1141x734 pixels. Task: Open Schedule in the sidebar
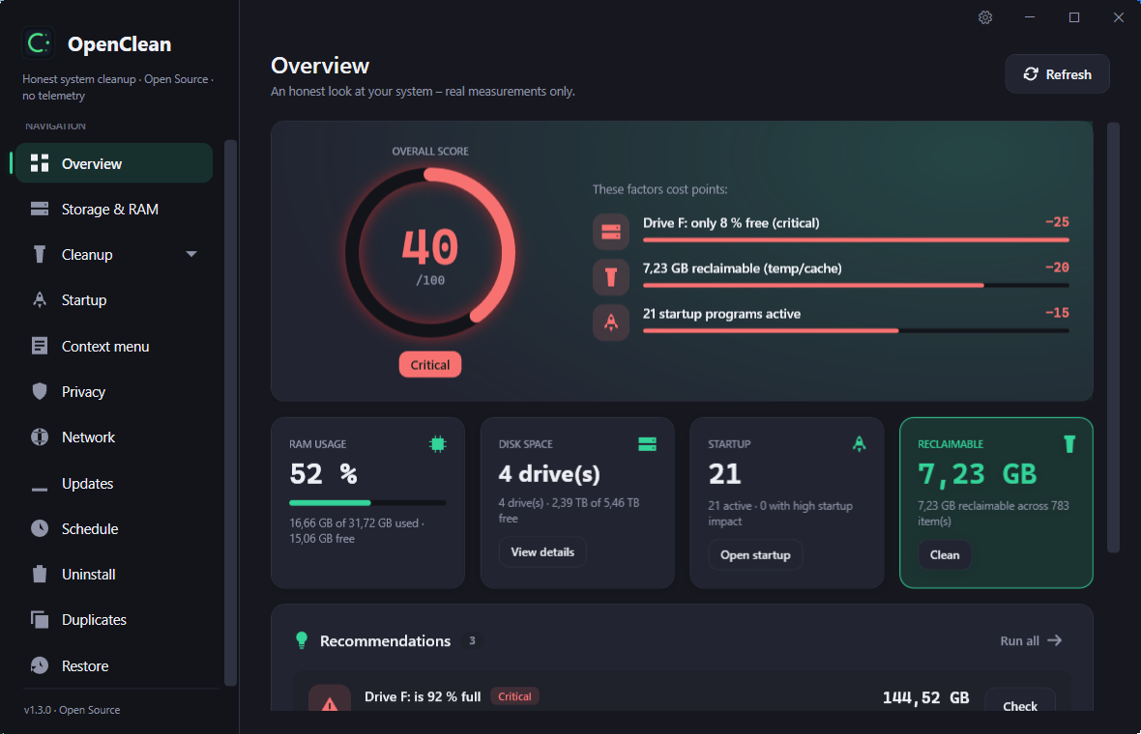click(x=114, y=528)
